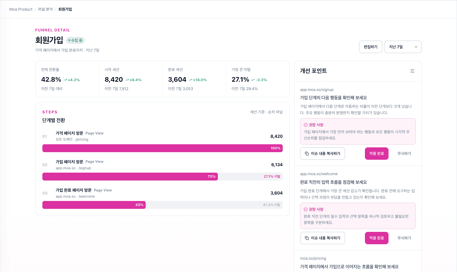Click the 이전 7일 7,912 comparison text
The height and width of the screenshot is (272, 457).
pyautogui.click(x=116, y=89)
